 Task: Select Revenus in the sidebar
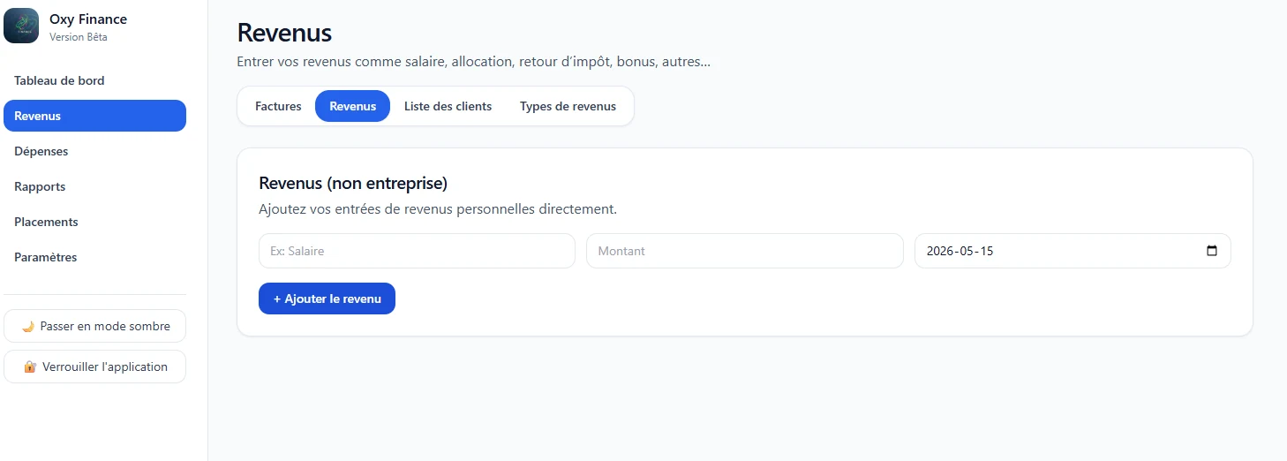(95, 116)
